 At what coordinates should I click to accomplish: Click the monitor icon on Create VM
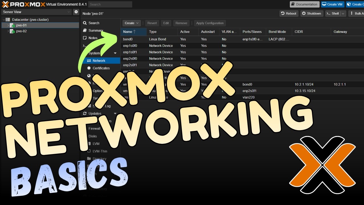(324, 4)
